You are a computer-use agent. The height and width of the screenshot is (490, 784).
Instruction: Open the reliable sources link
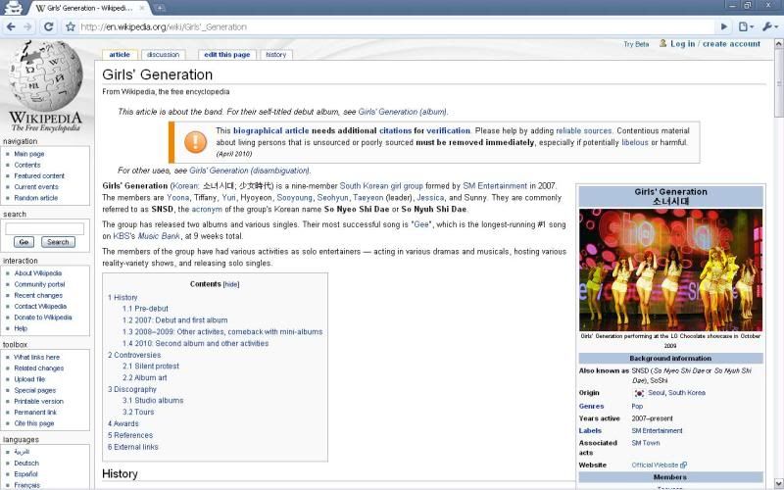coord(583,131)
